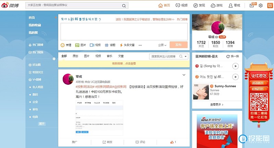Open the settings gear in top bar
The image size is (274, 148).
261,5
